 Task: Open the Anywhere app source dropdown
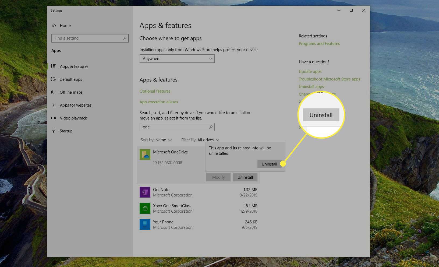177,59
